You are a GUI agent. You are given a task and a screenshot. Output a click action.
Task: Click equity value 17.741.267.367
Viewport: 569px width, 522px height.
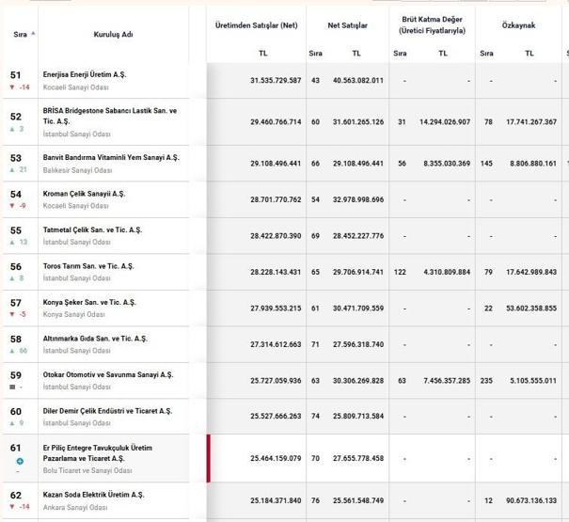[531, 122]
